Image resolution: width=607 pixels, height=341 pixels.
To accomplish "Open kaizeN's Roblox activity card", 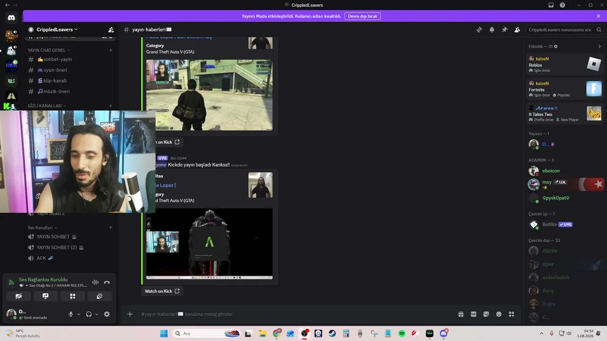I will coord(565,64).
